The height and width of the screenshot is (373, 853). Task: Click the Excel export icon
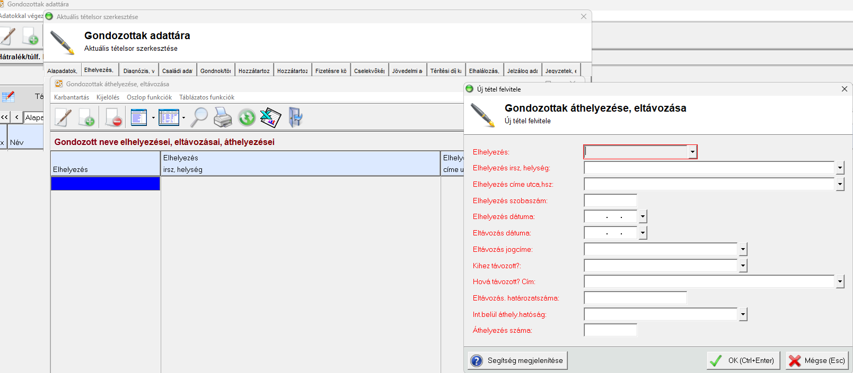coord(270,117)
